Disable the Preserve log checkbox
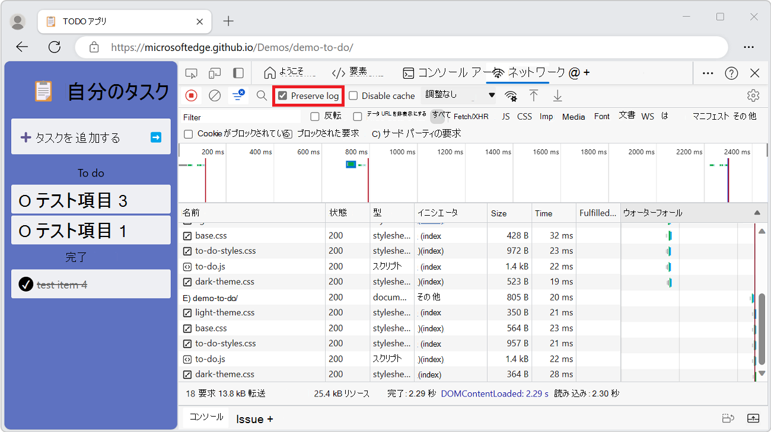This screenshot has height=432, width=771. tap(284, 95)
